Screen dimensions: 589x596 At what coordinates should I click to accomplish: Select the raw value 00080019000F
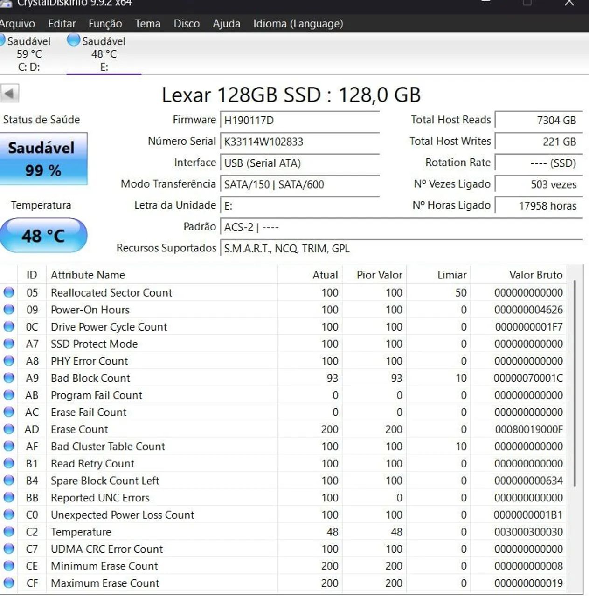pyautogui.click(x=529, y=429)
